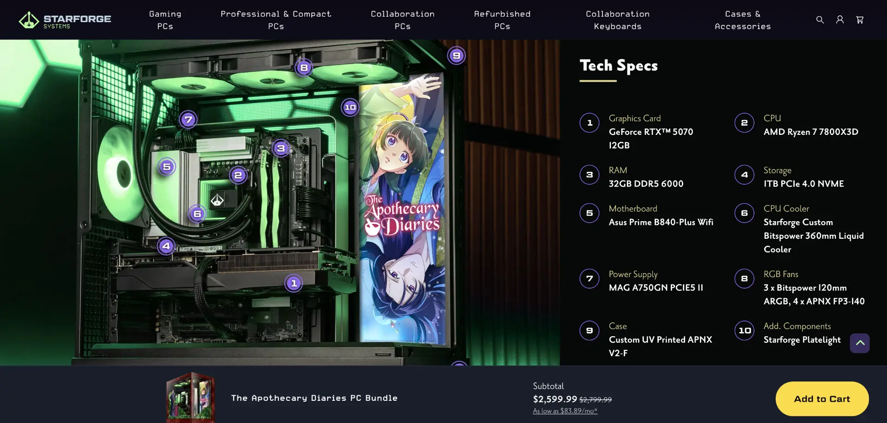Click spec badge 7 beside Power Supply
887x423 pixels.
coord(589,279)
